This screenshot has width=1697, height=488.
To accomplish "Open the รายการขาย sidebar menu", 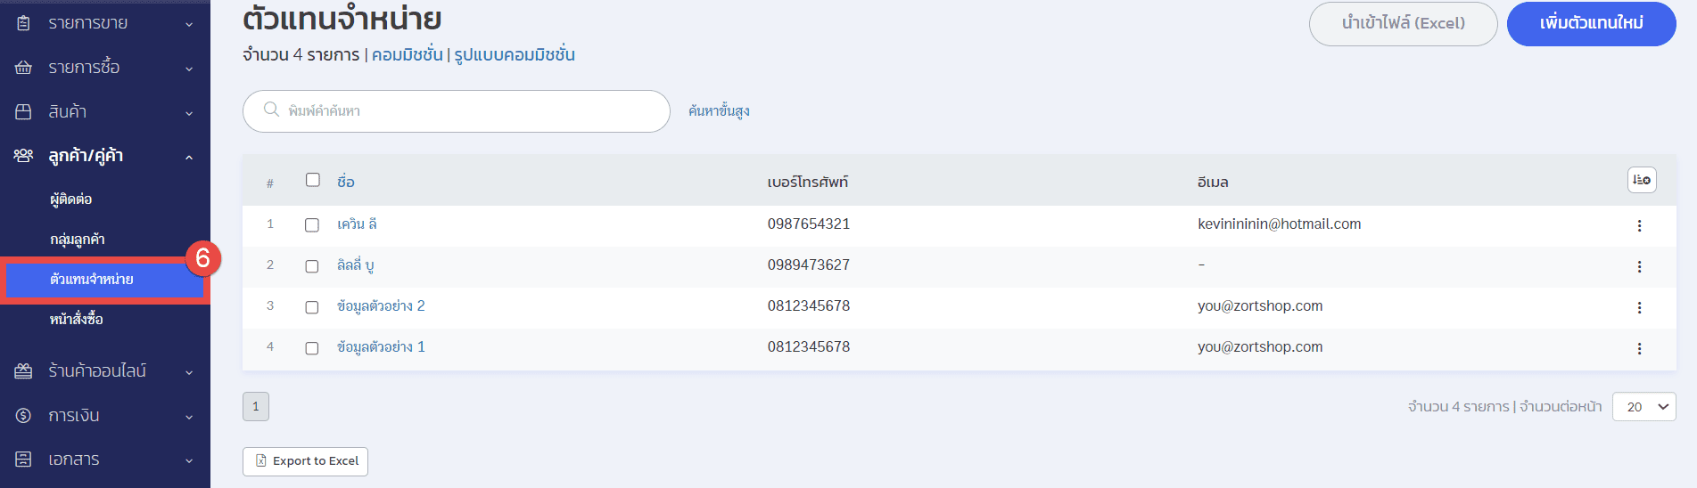I will pyautogui.click(x=88, y=23).
